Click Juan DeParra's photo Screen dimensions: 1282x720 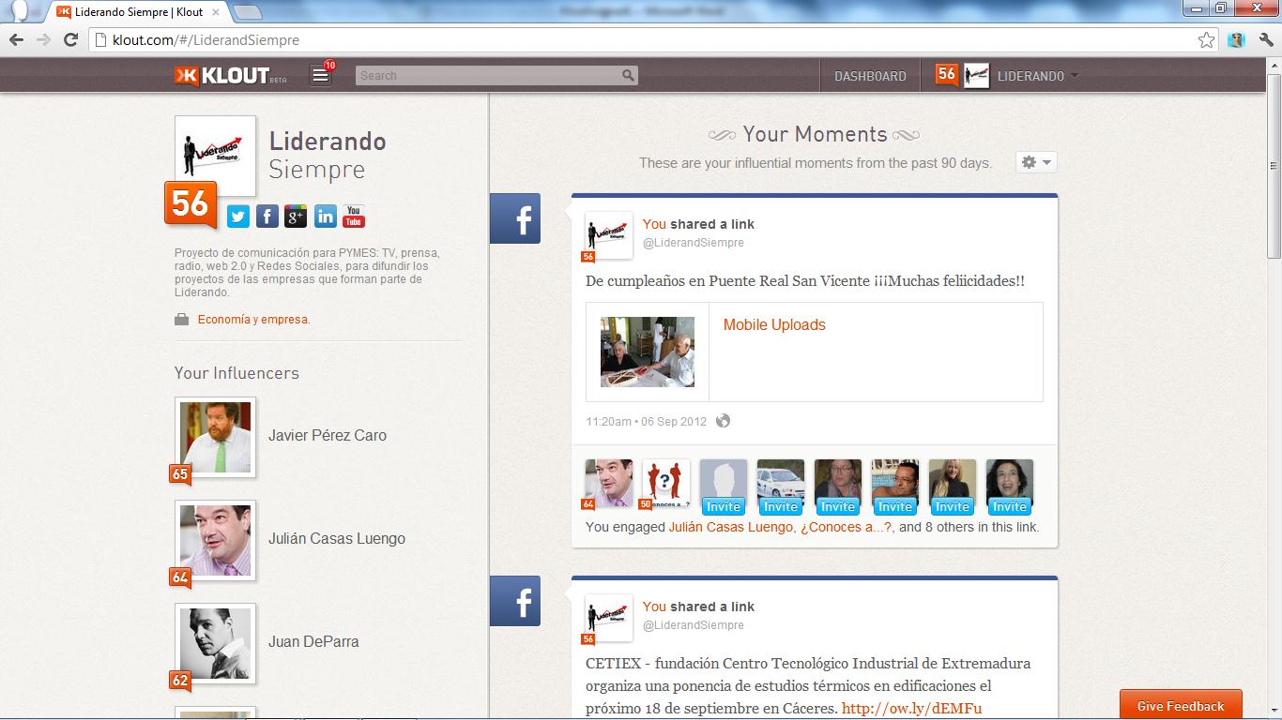coord(215,643)
